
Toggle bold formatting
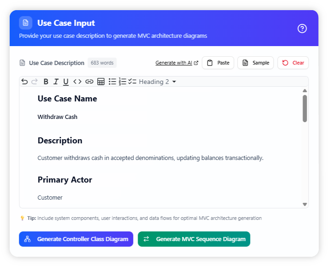click(46, 82)
